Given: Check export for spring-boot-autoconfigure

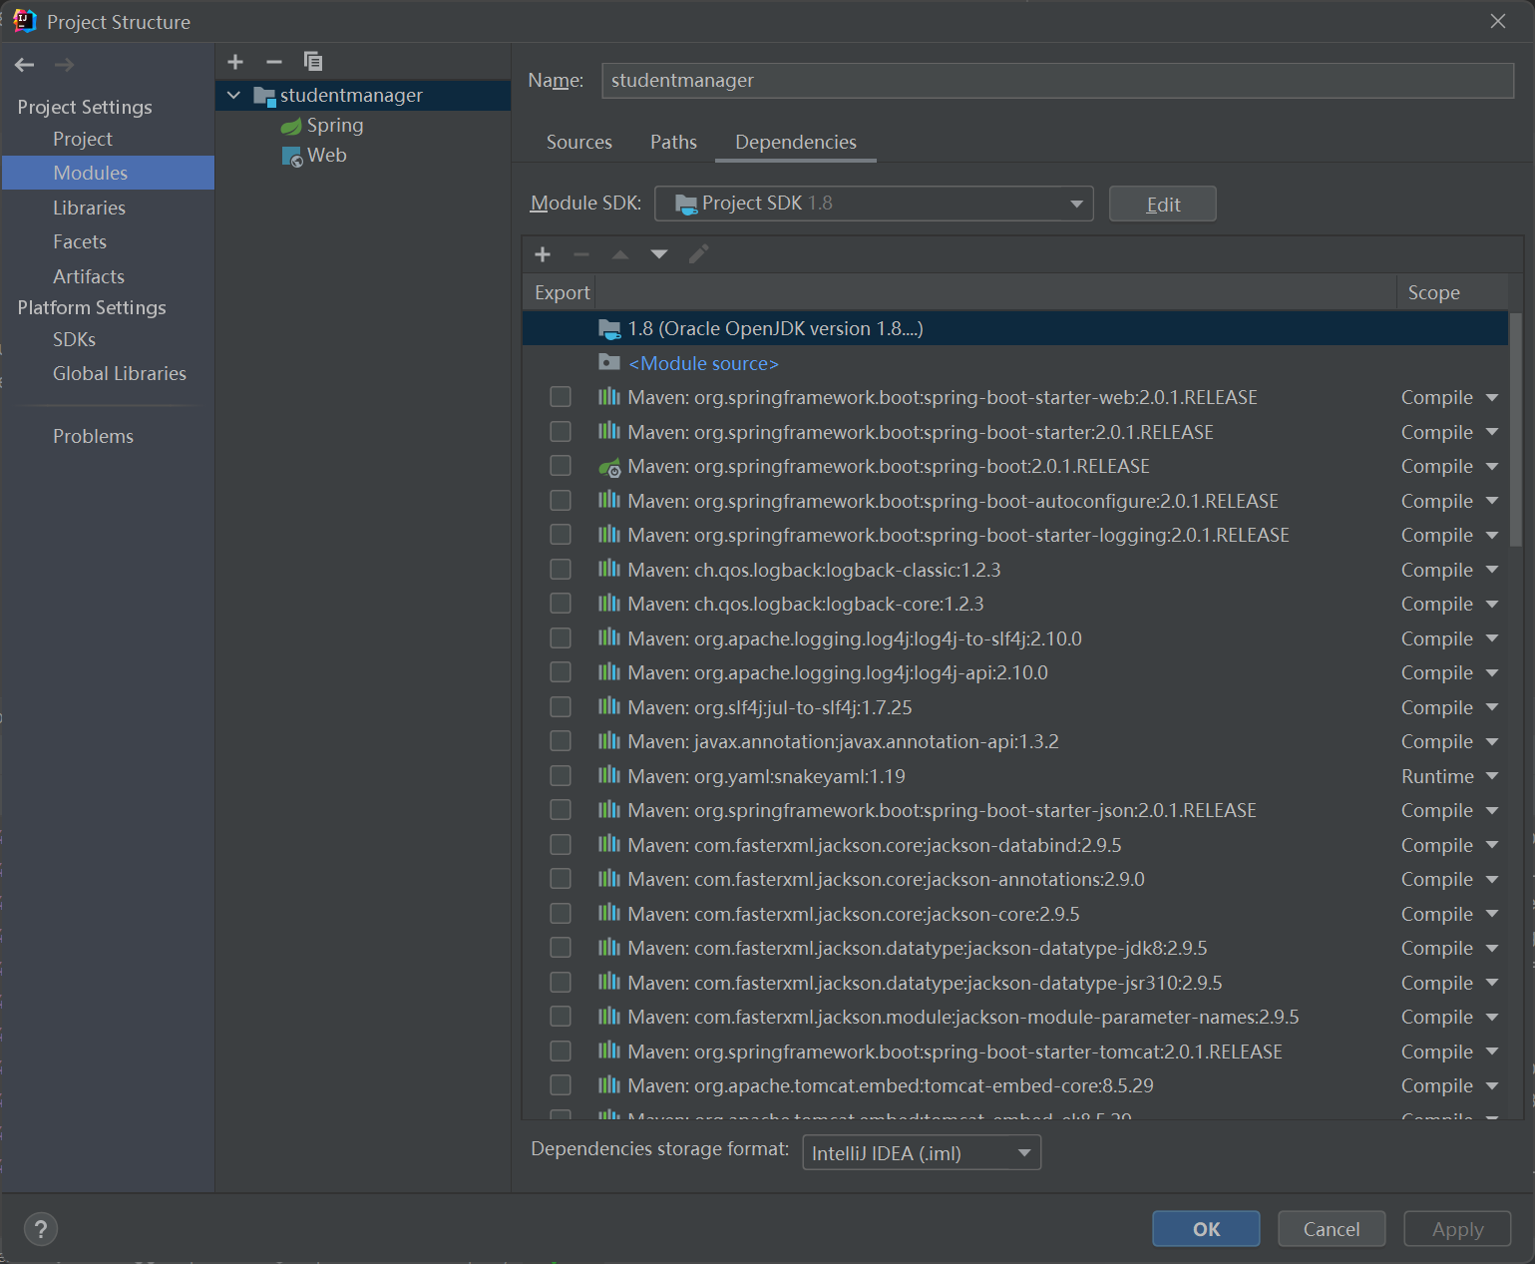Looking at the screenshot, I should pos(561,501).
